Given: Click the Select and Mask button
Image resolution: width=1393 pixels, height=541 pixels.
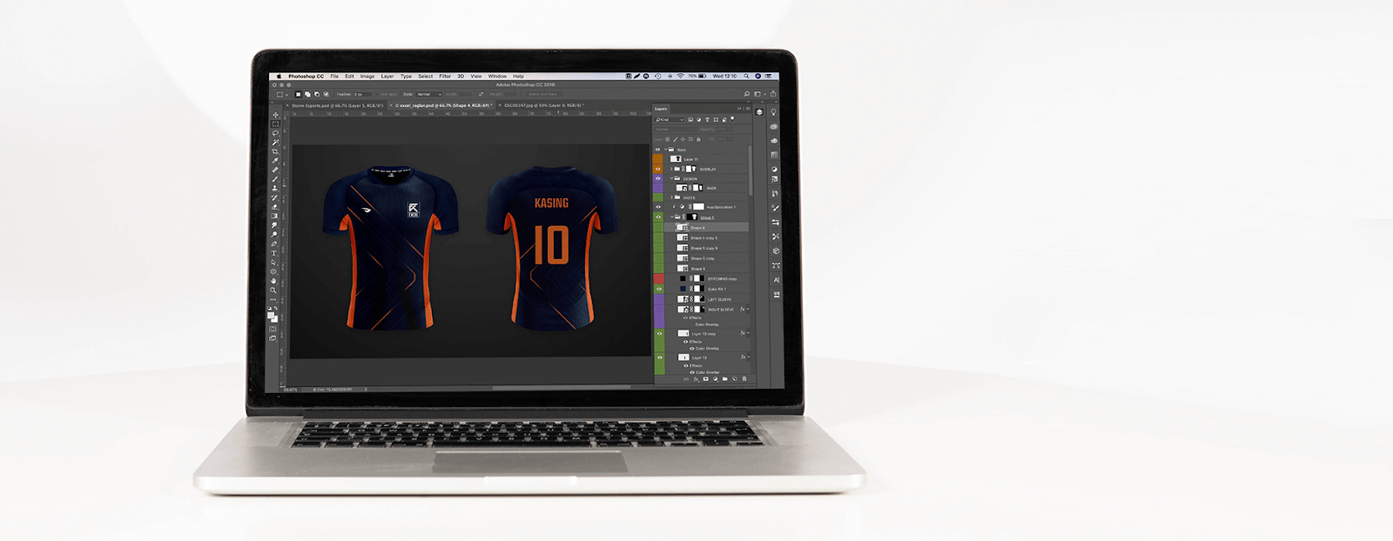Looking at the screenshot, I should [x=543, y=94].
